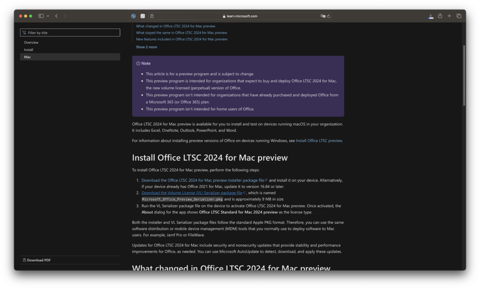Click the blue circular extension icon in toolbar
Viewport: 480px width, 289px height.
[134, 16]
